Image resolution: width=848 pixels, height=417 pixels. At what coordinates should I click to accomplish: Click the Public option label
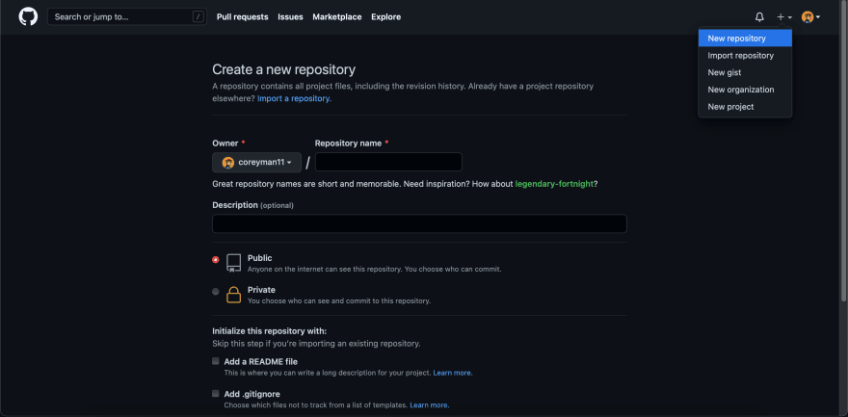(x=259, y=258)
